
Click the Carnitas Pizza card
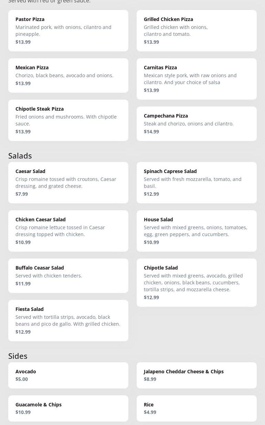(197, 79)
